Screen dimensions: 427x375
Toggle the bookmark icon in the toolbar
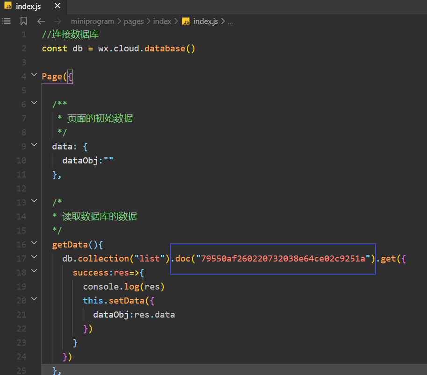(x=24, y=21)
